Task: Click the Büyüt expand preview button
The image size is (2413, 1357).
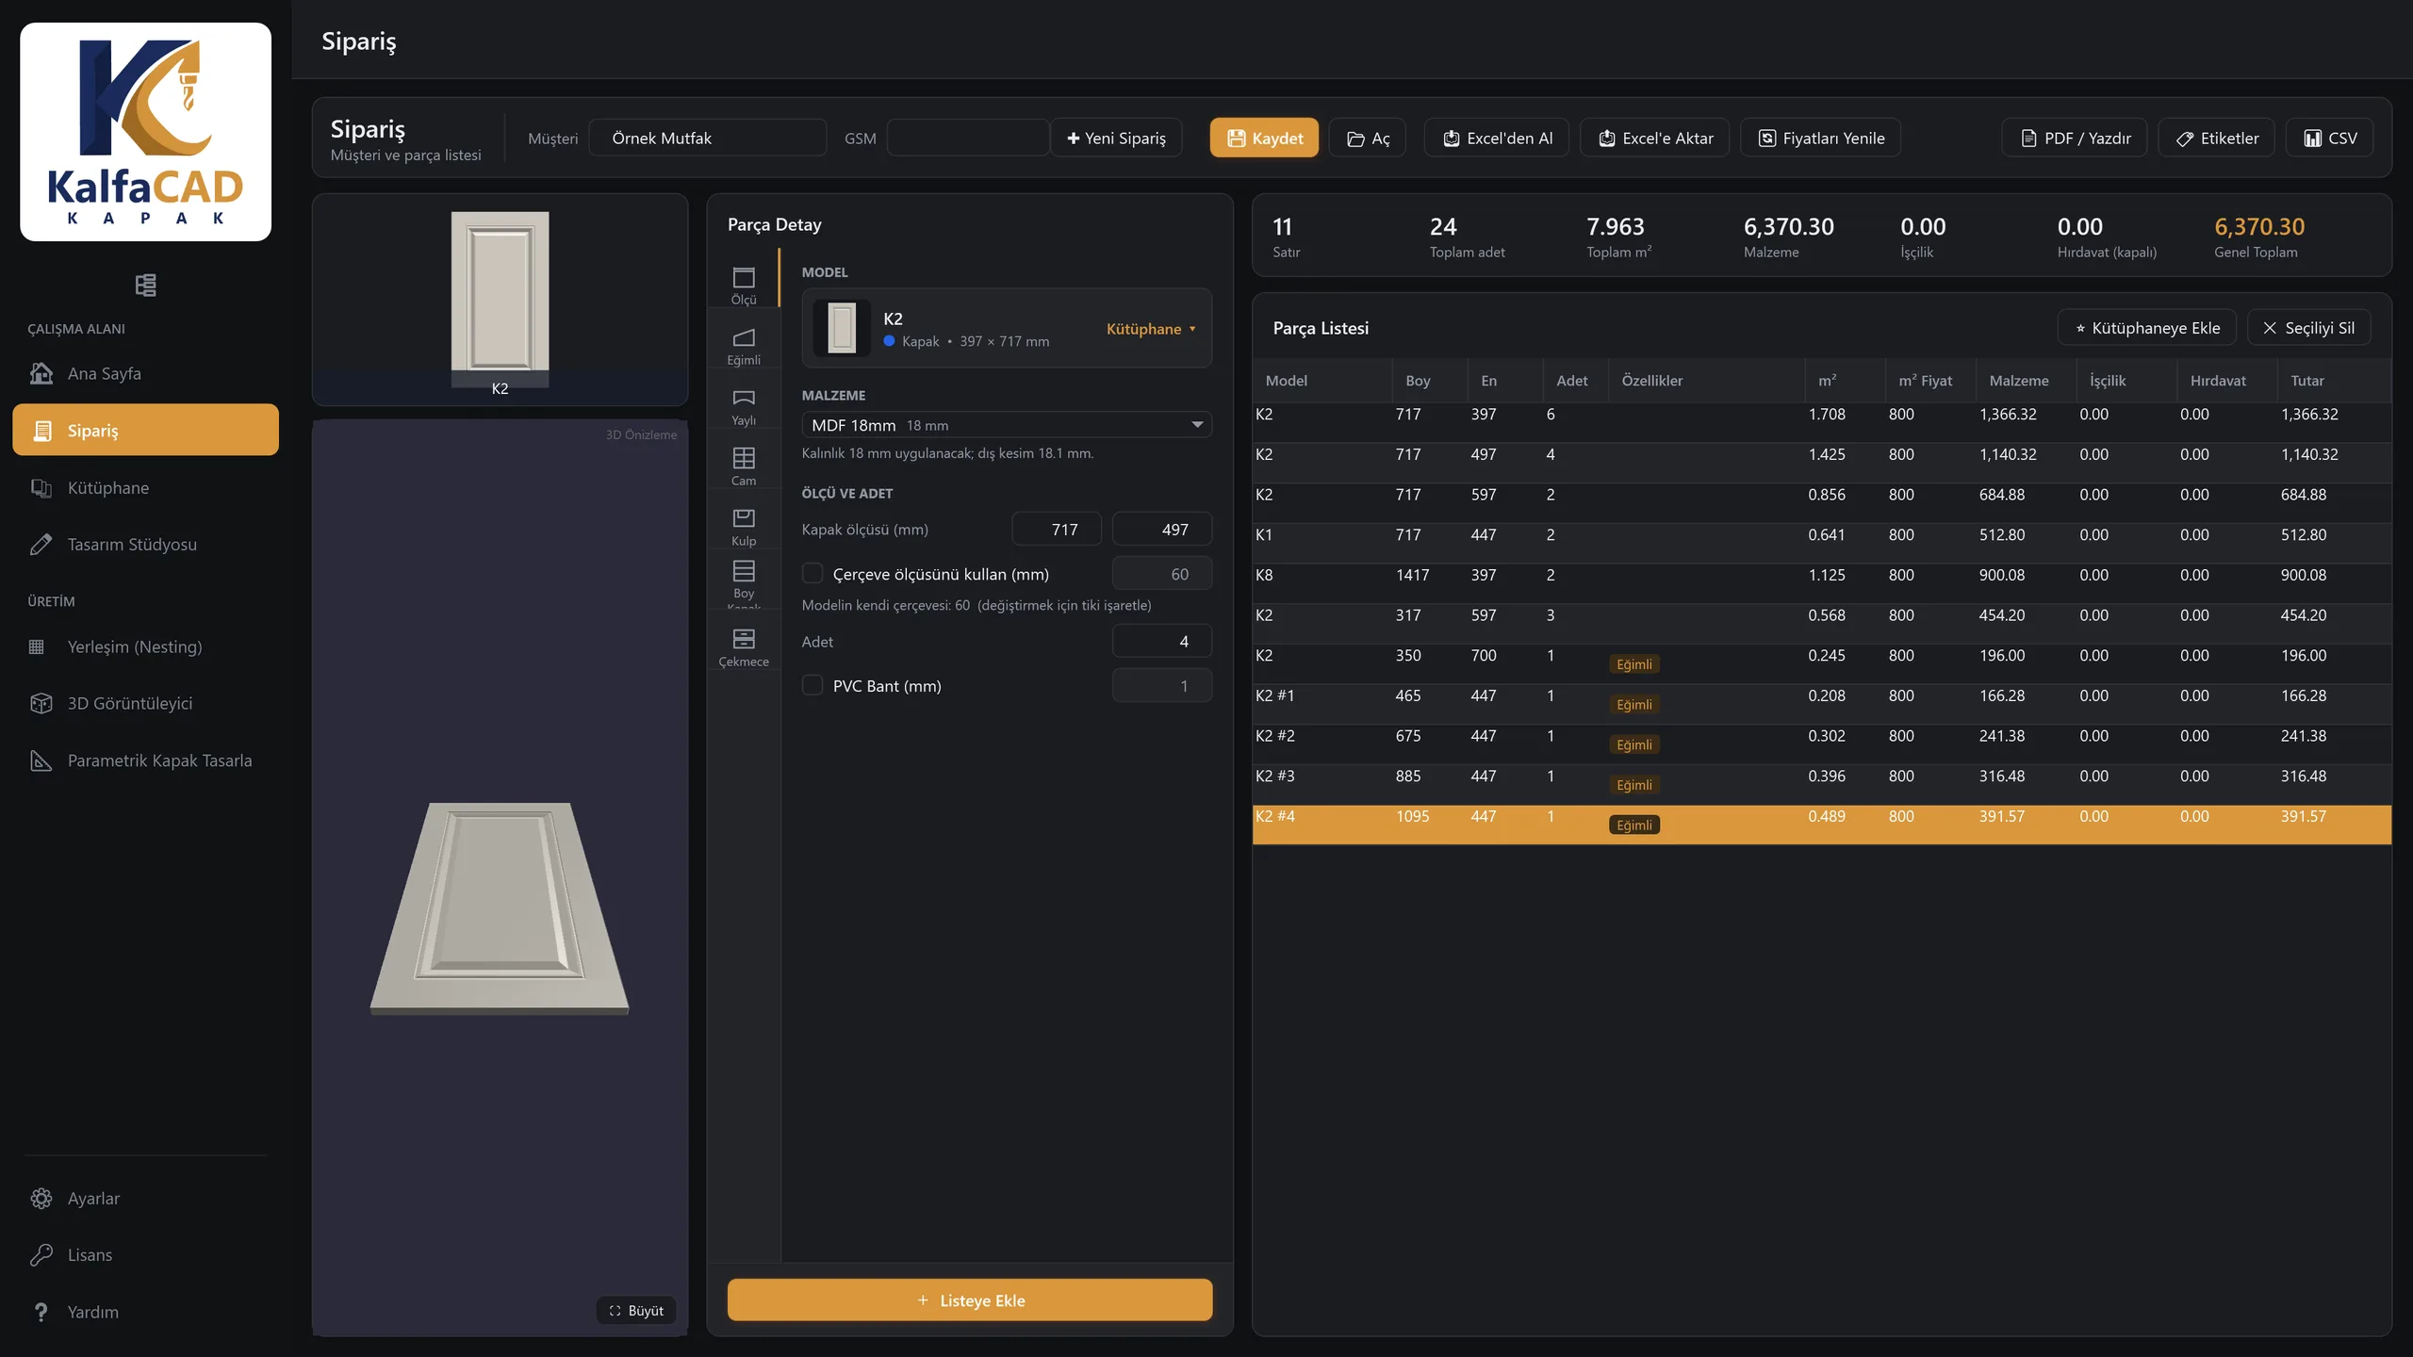Action: click(x=636, y=1310)
